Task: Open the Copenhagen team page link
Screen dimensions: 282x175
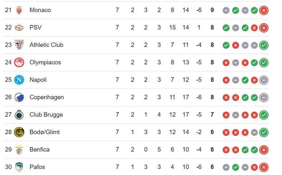Action: [47, 97]
